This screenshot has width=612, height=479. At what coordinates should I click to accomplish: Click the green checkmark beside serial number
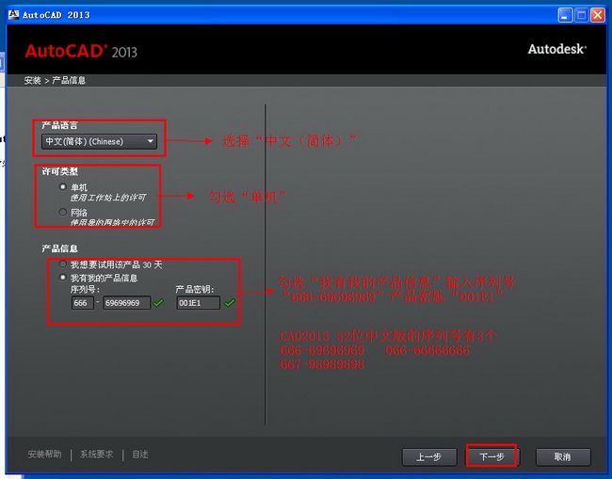tap(158, 303)
